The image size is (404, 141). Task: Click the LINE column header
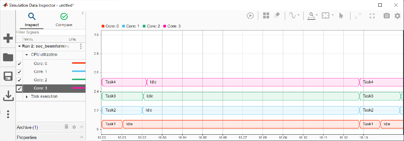(x=72, y=39)
